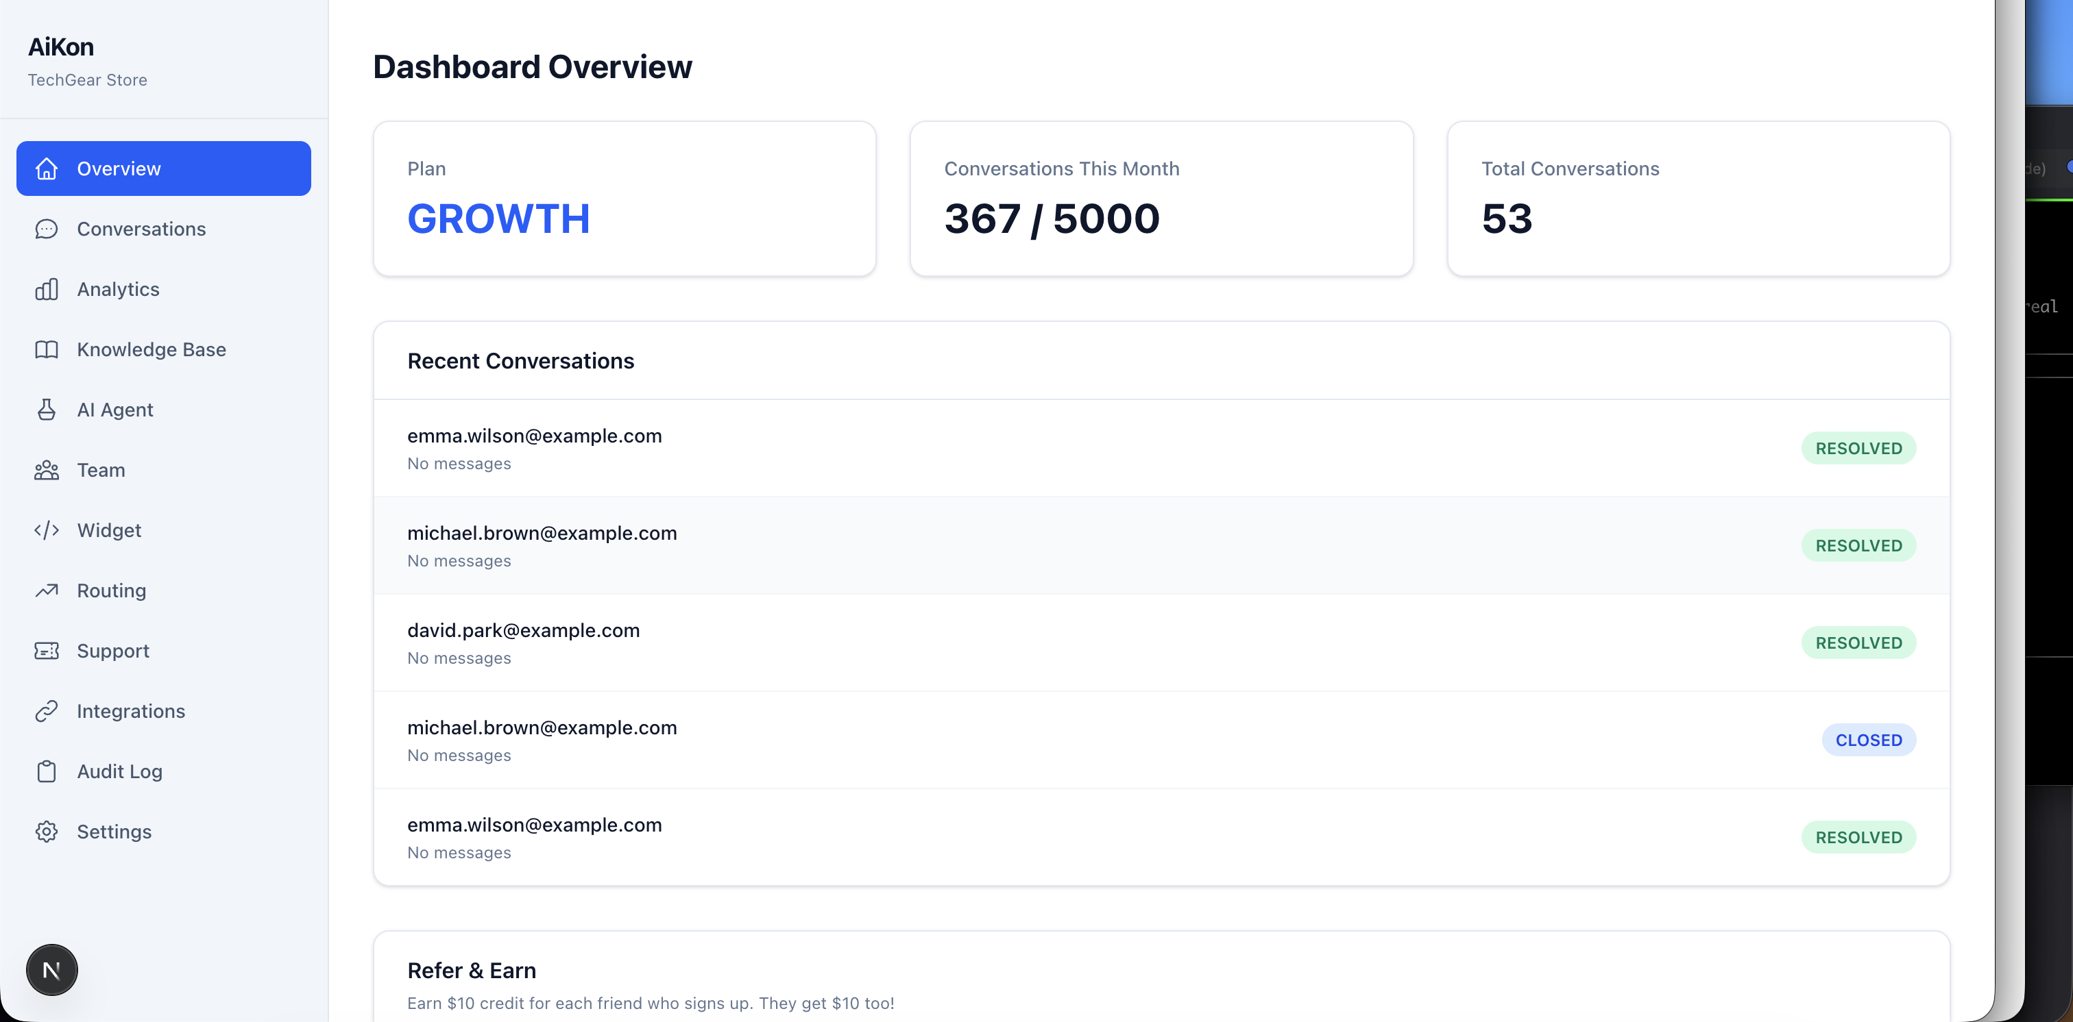2073x1022 pixels.
Task: Select the Routing trending-arrow icon
Action: (47, 590)
